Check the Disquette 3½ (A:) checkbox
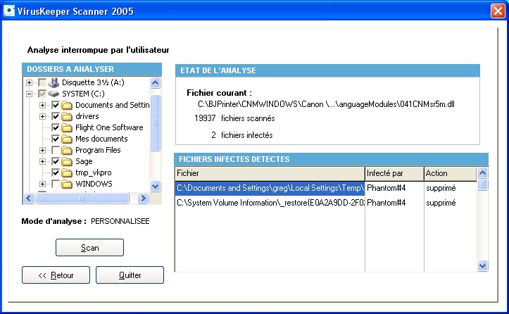This screenshot has width=509, height=314. tap(42, 82)
